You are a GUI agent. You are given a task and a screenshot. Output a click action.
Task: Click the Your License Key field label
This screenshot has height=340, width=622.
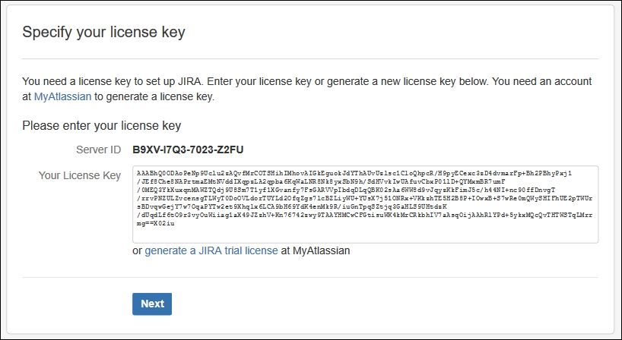(x=79, y=176)
